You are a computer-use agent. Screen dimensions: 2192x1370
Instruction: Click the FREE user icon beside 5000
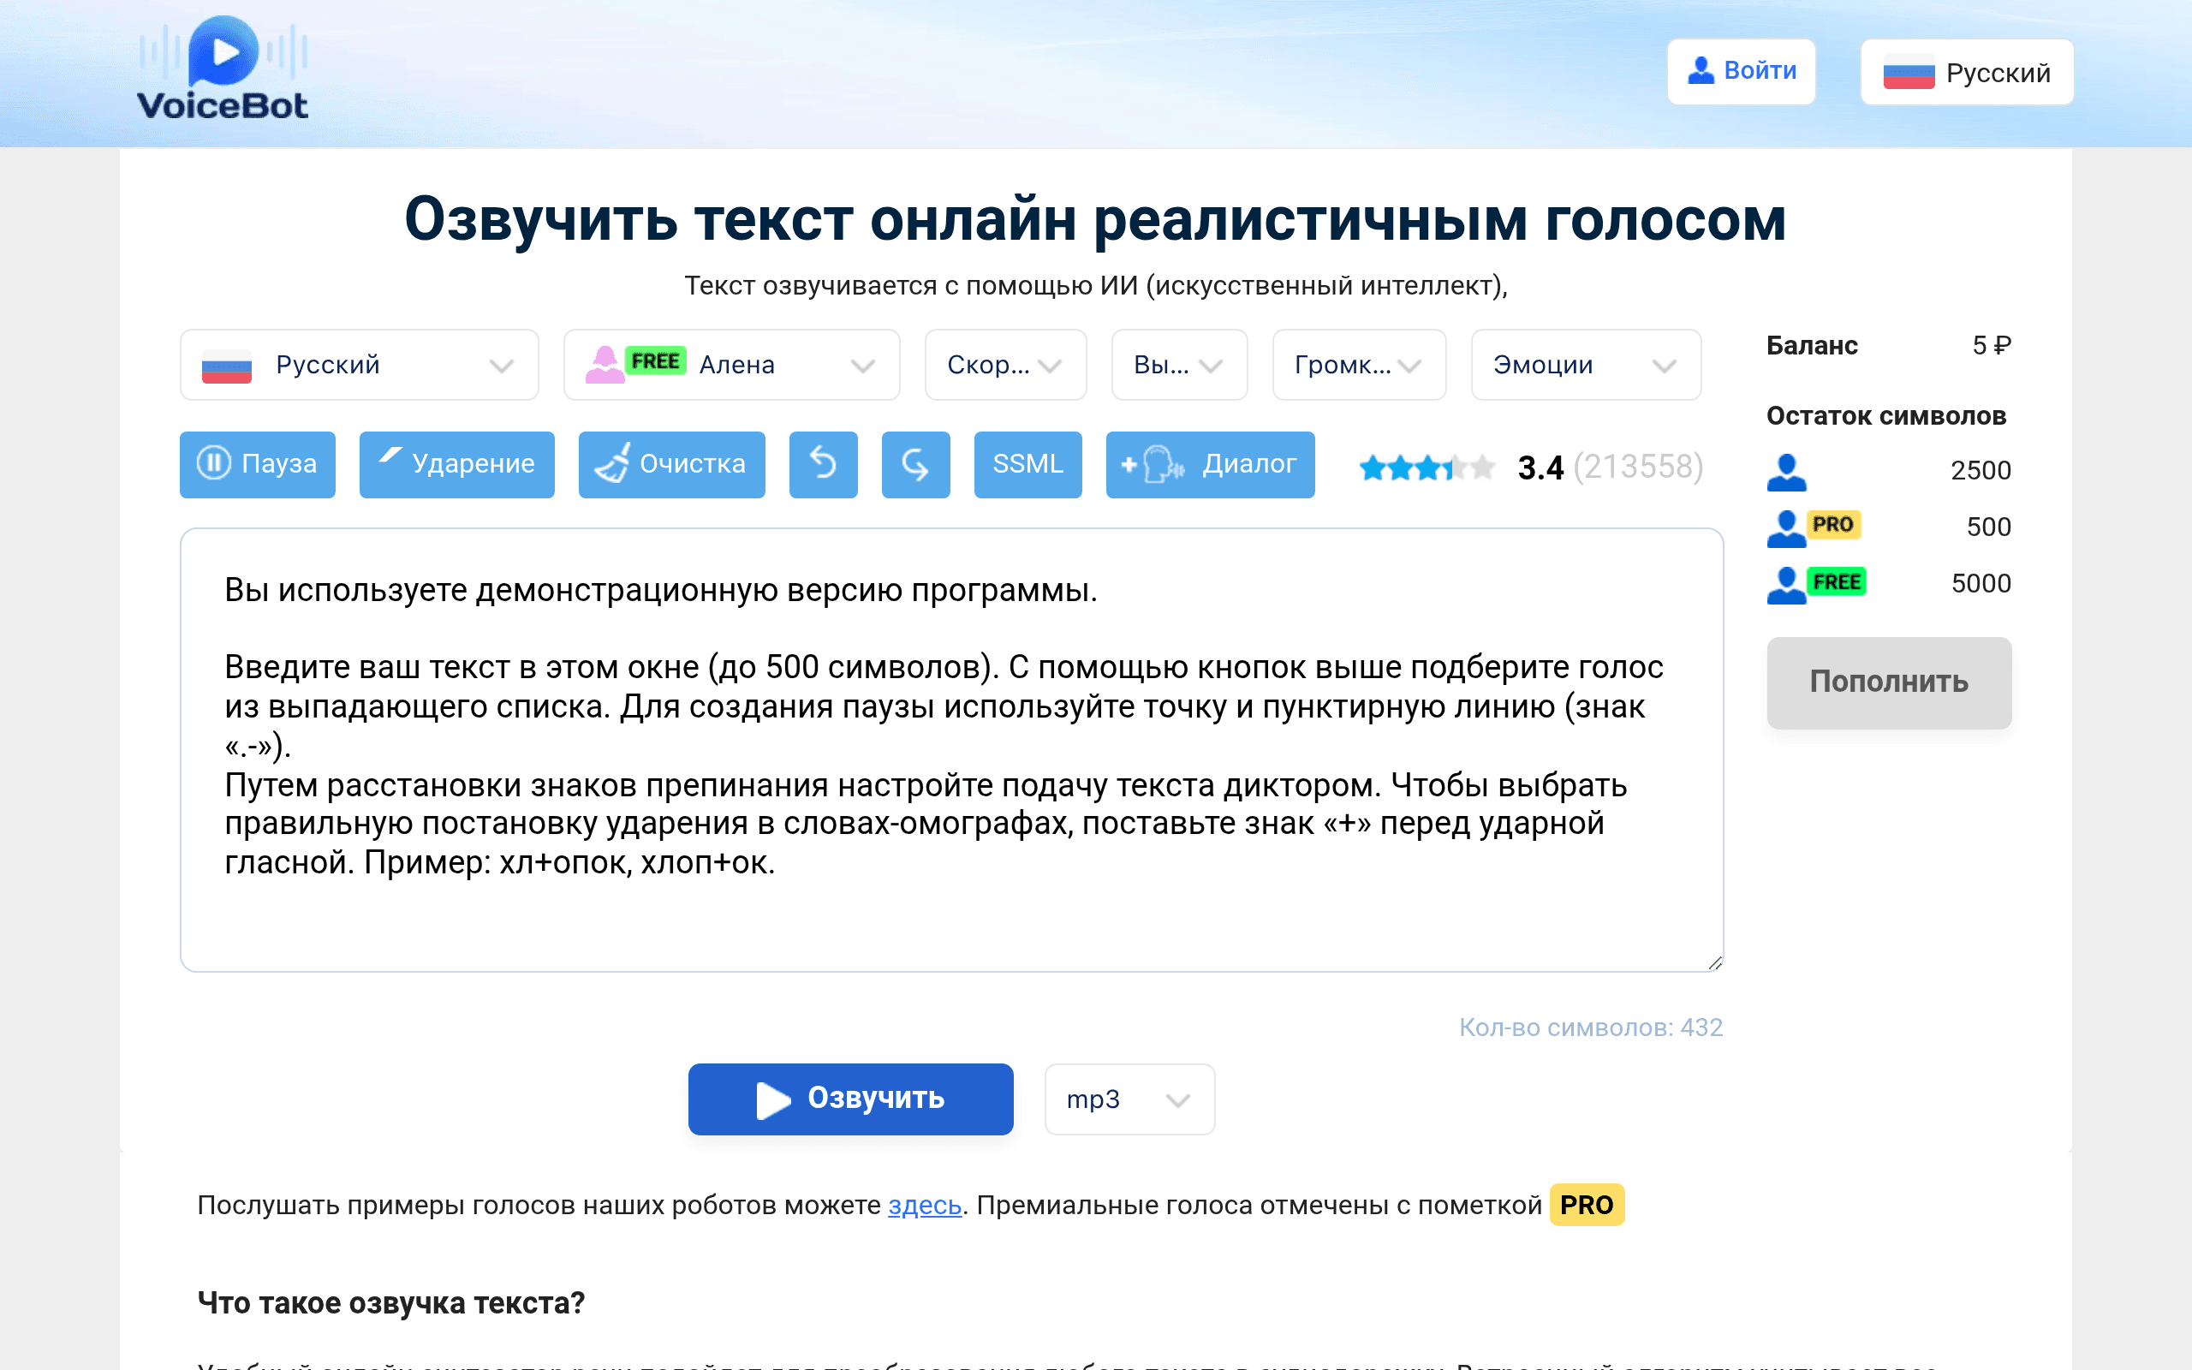[x=1786, y=586]
